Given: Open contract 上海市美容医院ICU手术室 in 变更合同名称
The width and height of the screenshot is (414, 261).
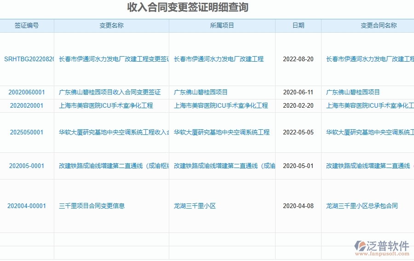Looking at the screenshot, I should pyautogui.click(x=370, y=106).
